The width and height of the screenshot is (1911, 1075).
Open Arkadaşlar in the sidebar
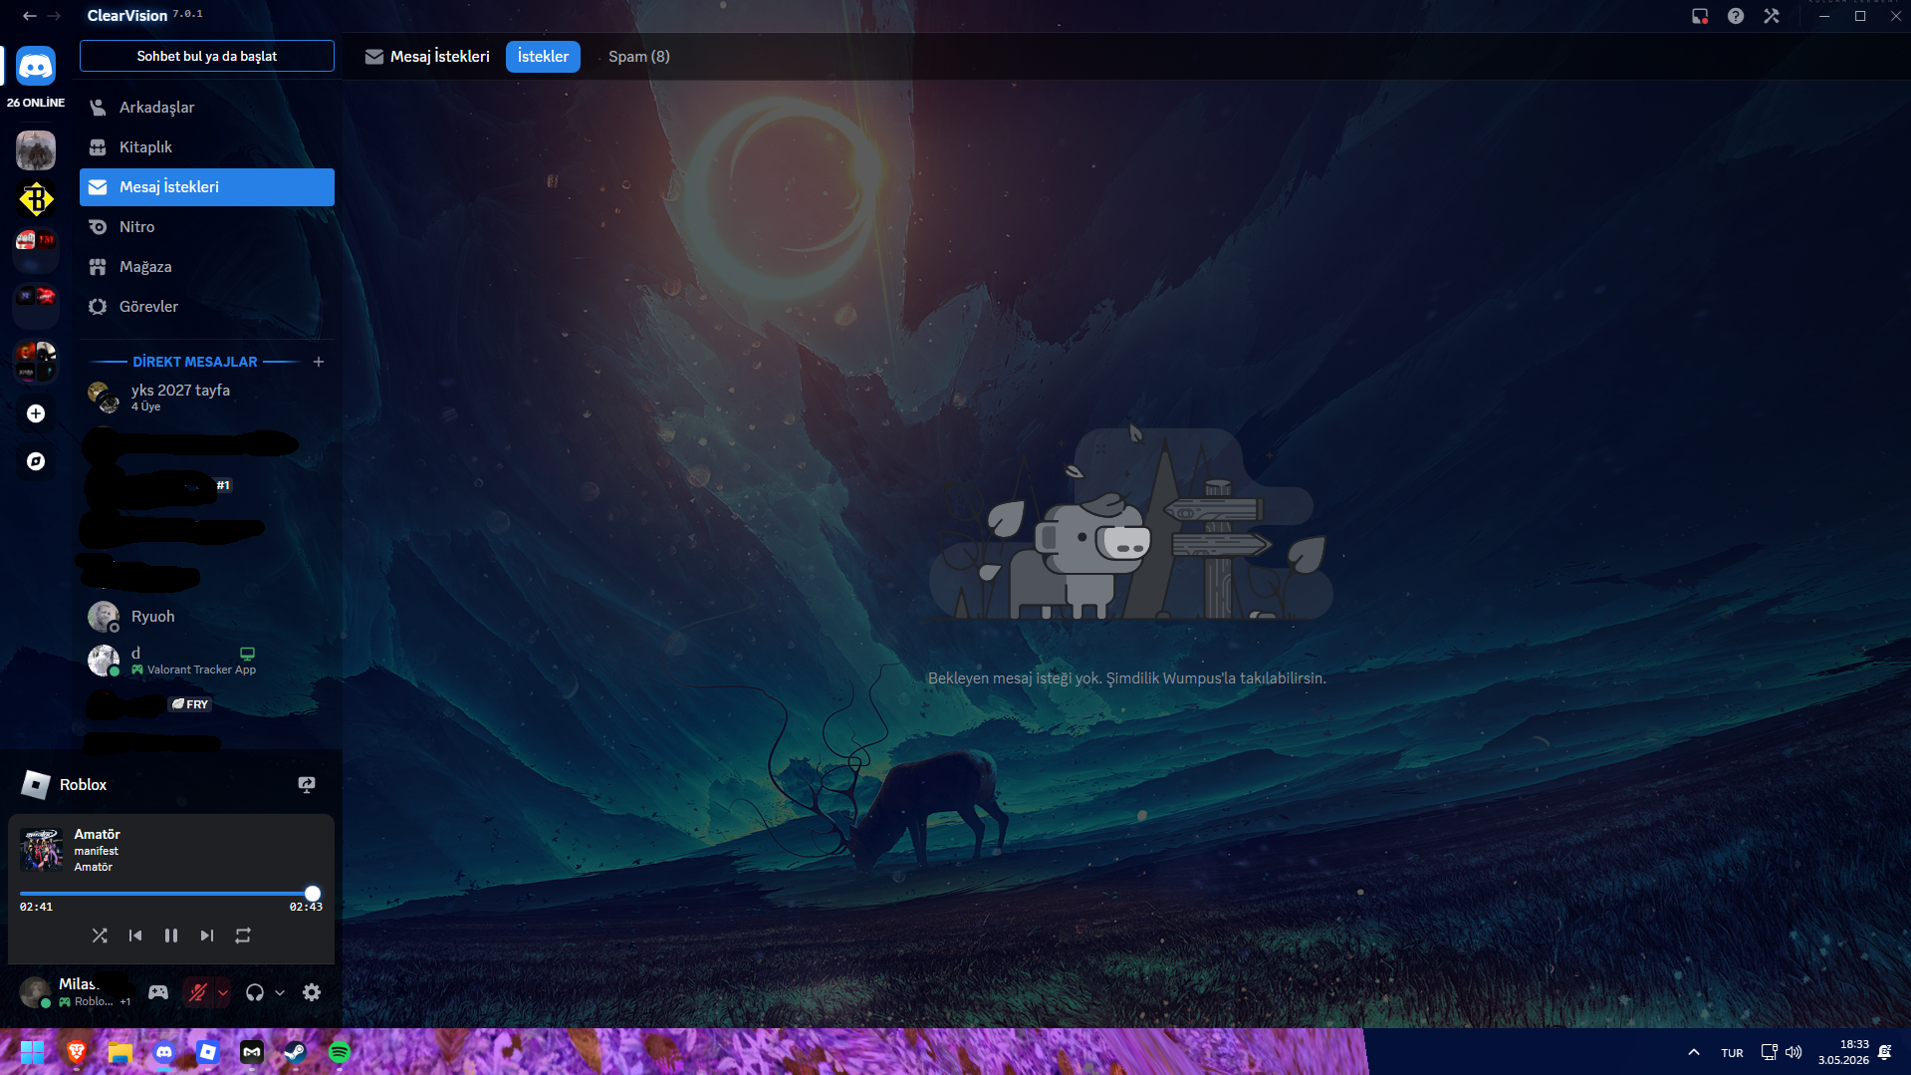click(207, 108)
